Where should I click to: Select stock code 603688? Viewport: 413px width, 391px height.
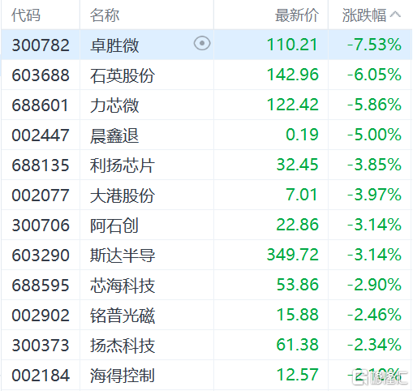tap(41, 75)
